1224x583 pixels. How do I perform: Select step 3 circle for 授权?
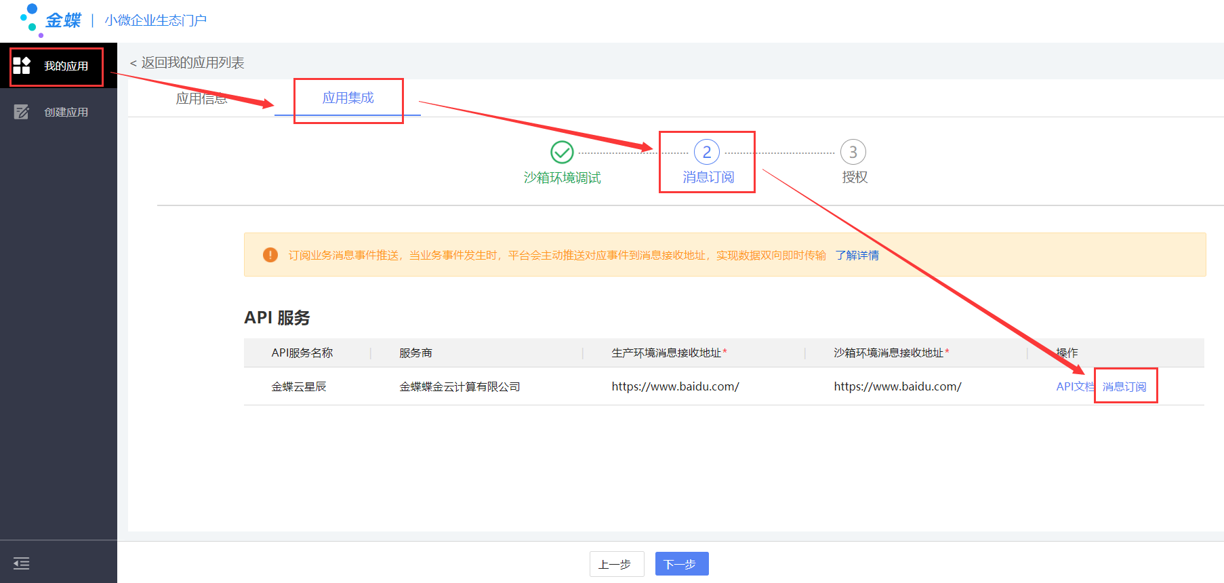click(853, 153)
